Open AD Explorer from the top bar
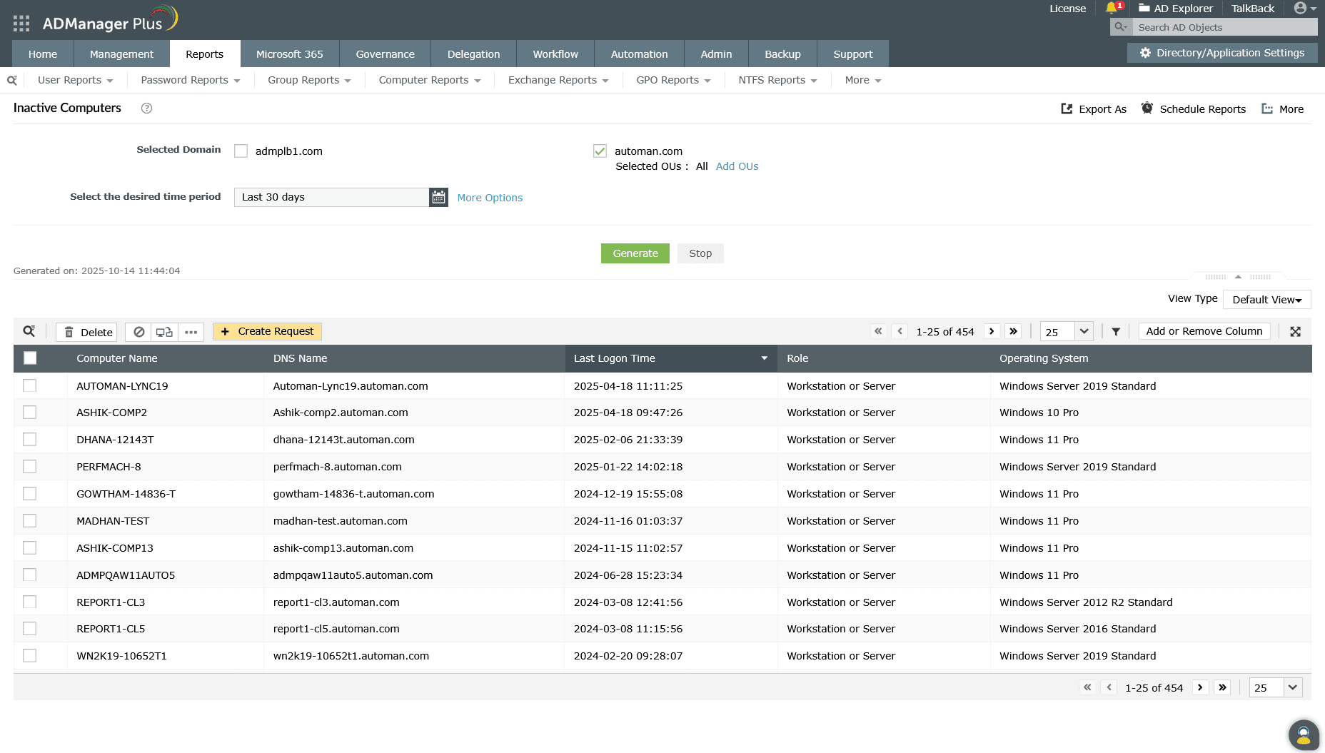1325x753 pixels. tap(1176, 9)
